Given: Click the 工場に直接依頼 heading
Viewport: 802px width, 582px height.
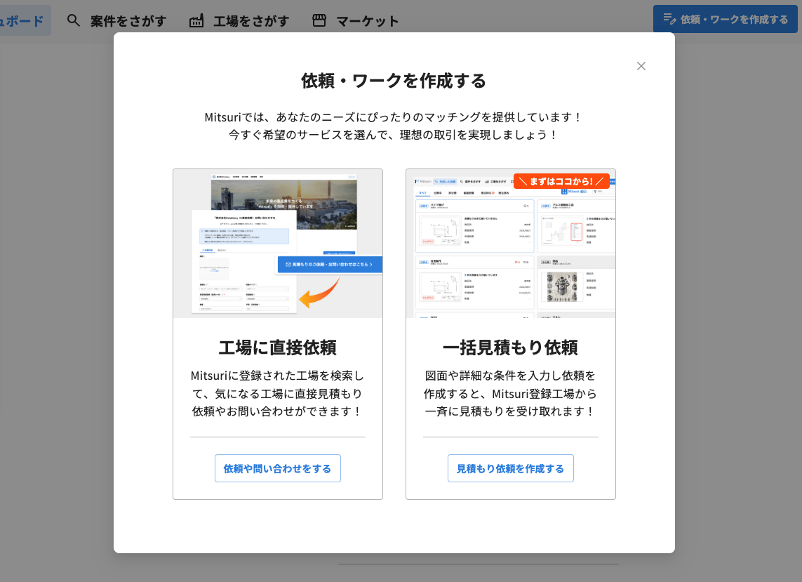Looking at the screenshot, I should (x=278, y=348).
